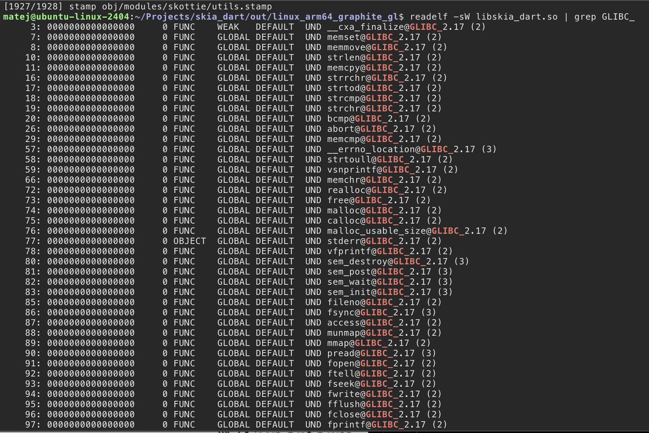The height and width of the screenshot is (433, 649).
Task: Click the pread@GLIBC_2.17 symbol
Action: [x=370, y=354]
